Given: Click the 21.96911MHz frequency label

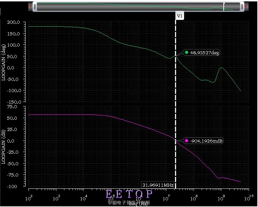Looking at the screenshot, I should click(158, 185).
